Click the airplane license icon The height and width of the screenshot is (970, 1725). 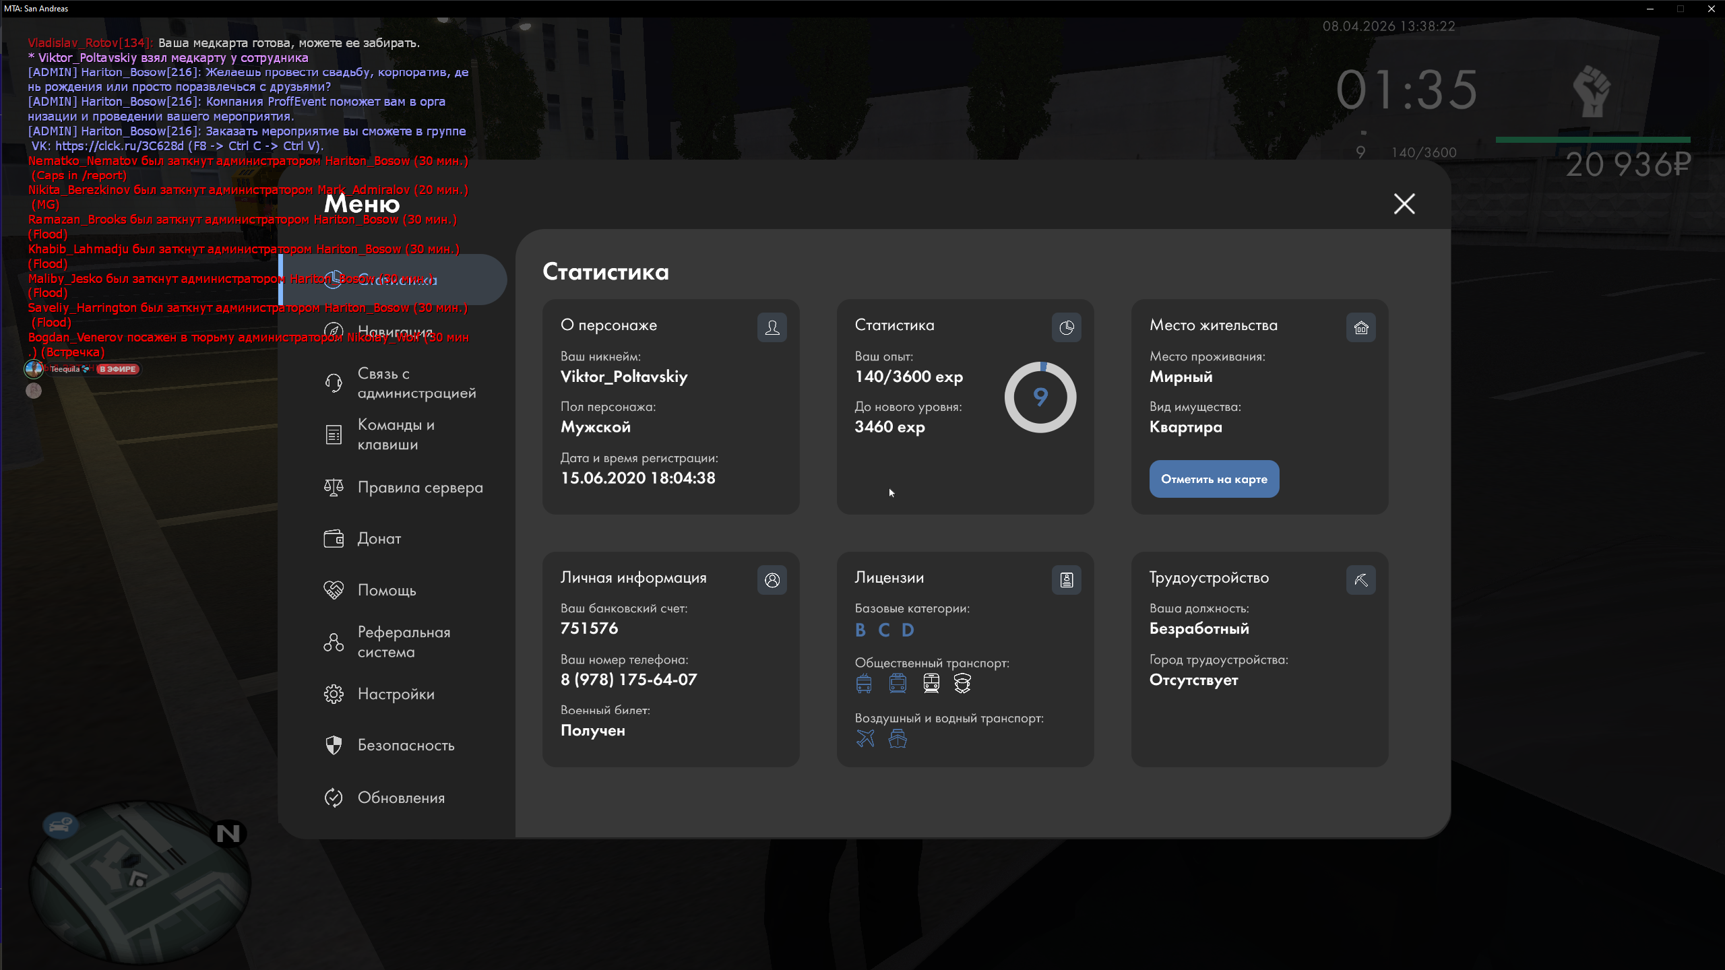click(x=865, y=738)
